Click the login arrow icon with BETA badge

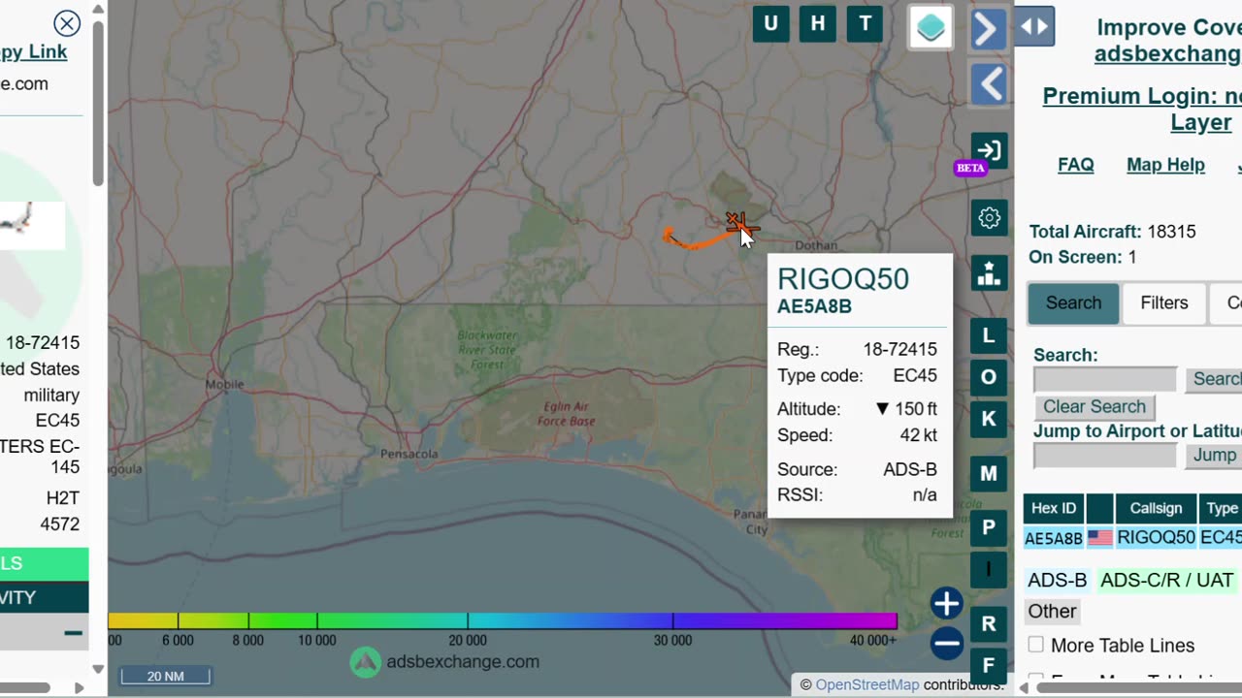point(989,151)
